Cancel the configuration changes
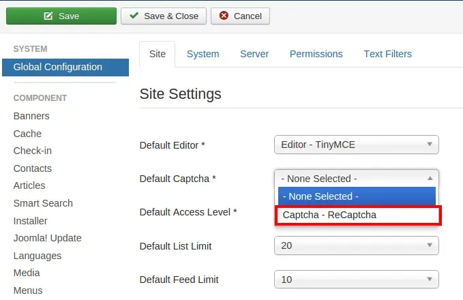This screenshot has width=463, height=300. tap(240, 16)
